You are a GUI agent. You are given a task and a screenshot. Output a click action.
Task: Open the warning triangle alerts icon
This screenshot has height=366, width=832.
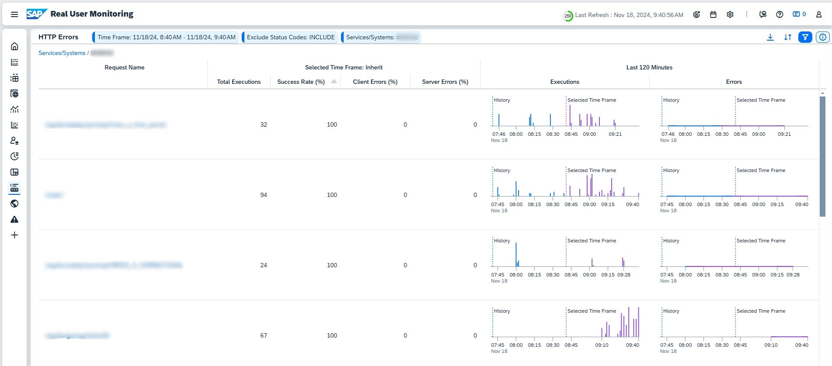14,219
